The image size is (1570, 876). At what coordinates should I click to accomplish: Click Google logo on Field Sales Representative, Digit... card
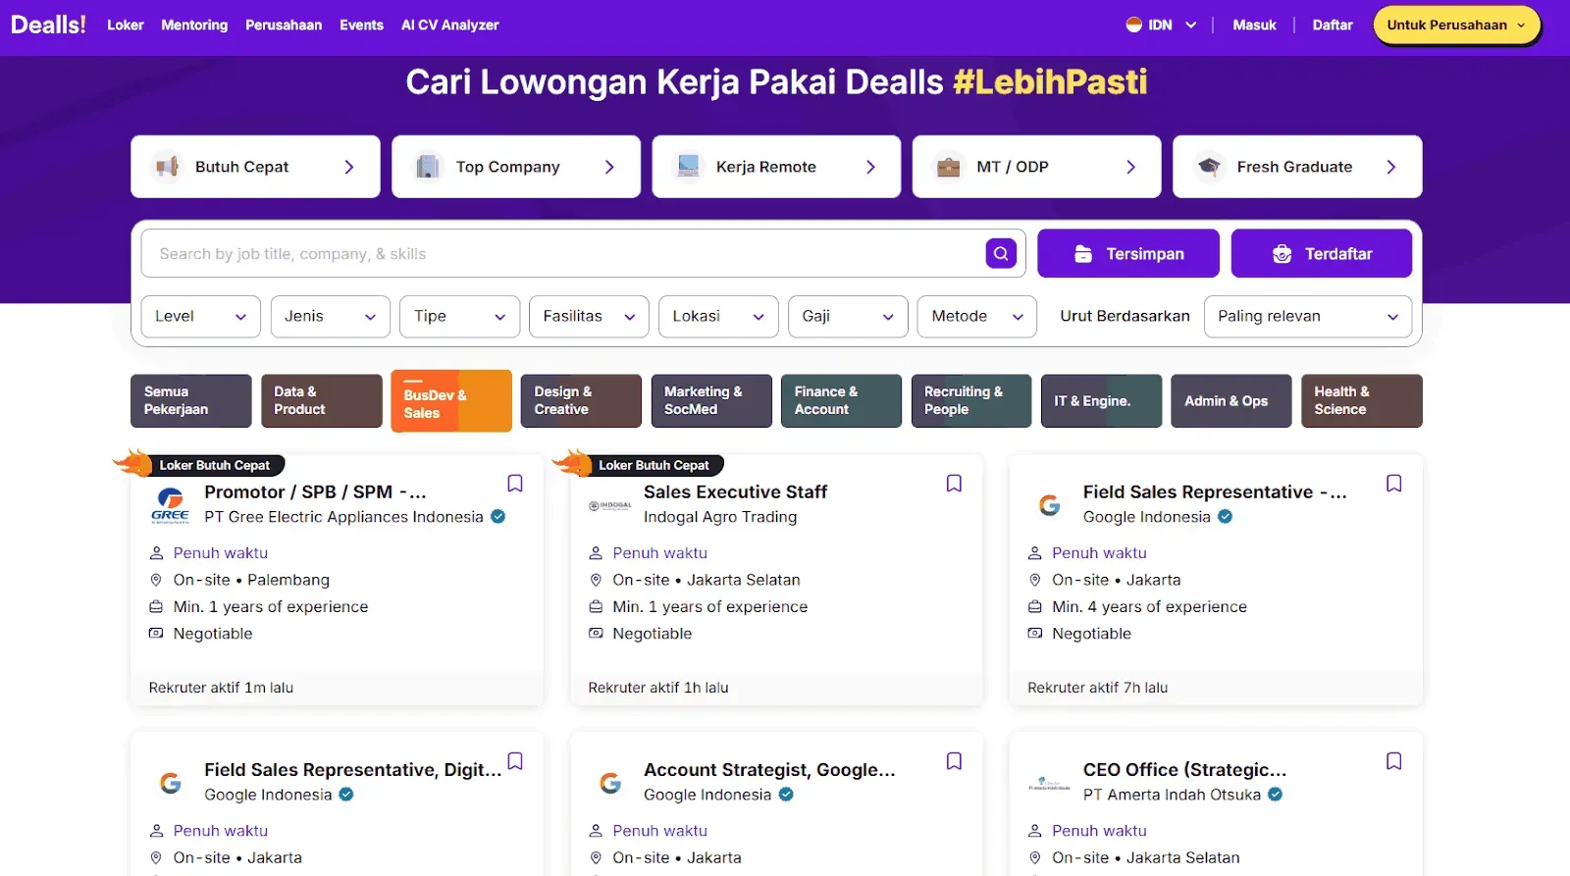pyautogui.click(x=171, y=783)
